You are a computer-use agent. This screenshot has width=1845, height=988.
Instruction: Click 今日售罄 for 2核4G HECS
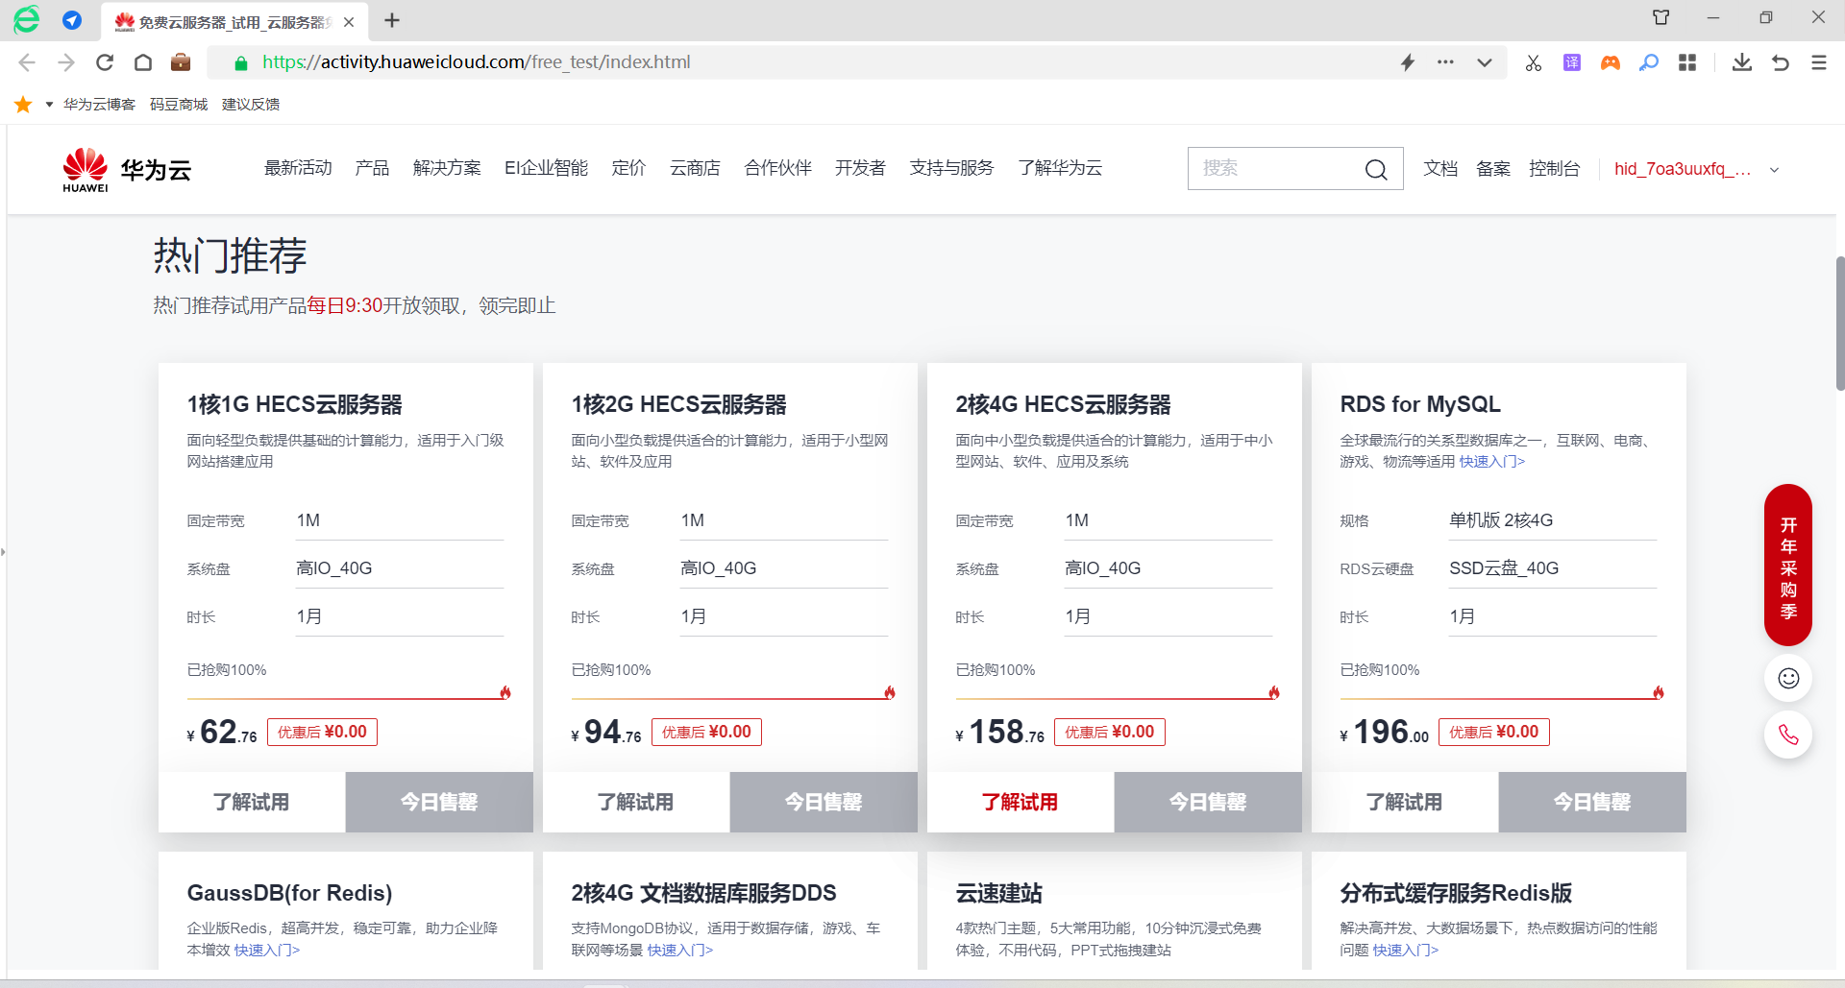click(x=1208, y=802)
